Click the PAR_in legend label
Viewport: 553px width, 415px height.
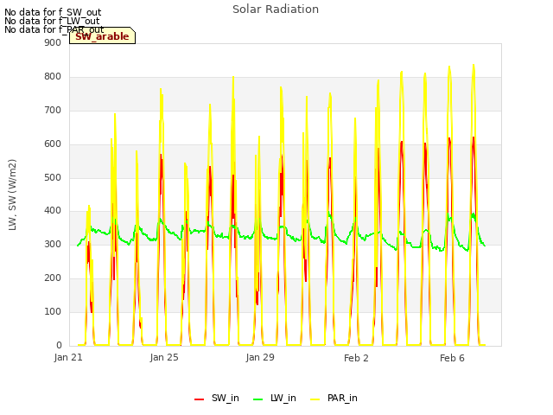click(342, 398)
